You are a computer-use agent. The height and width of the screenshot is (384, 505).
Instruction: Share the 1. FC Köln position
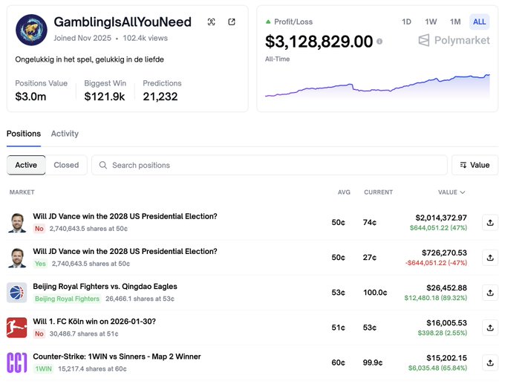[x=489, y=328]
